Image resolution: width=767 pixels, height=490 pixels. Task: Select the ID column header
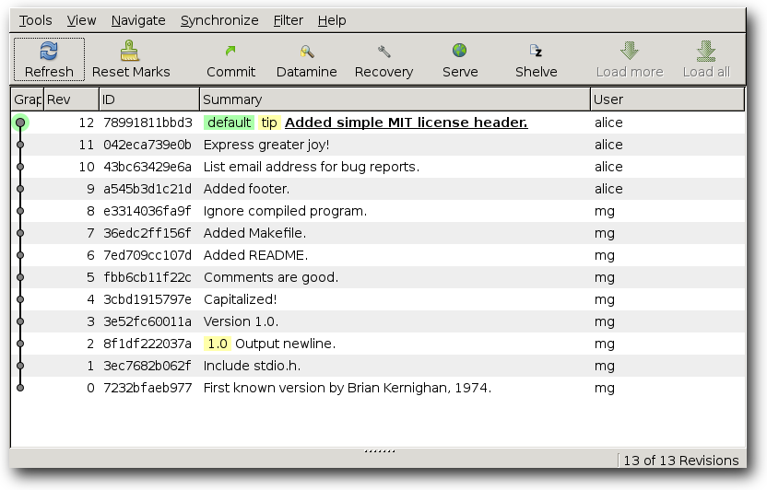coord(149,99)
